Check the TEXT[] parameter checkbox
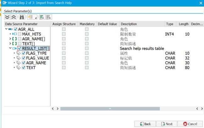This screenshot has width=204, height=128. (x=19, y=44)
